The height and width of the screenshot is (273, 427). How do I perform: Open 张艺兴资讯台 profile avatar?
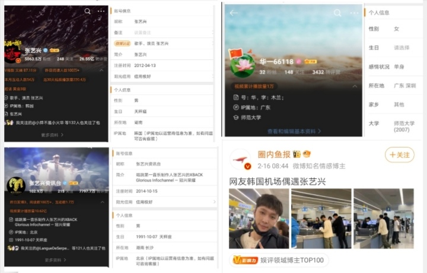point(16,185)
